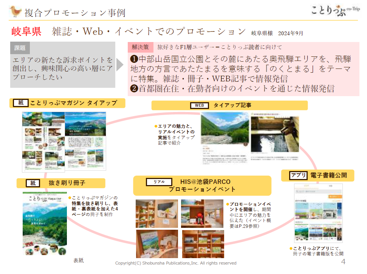Viewport: 367px width, 274px height.
Task: Open the magazine spread thumbnail
Action: [64, 141]
